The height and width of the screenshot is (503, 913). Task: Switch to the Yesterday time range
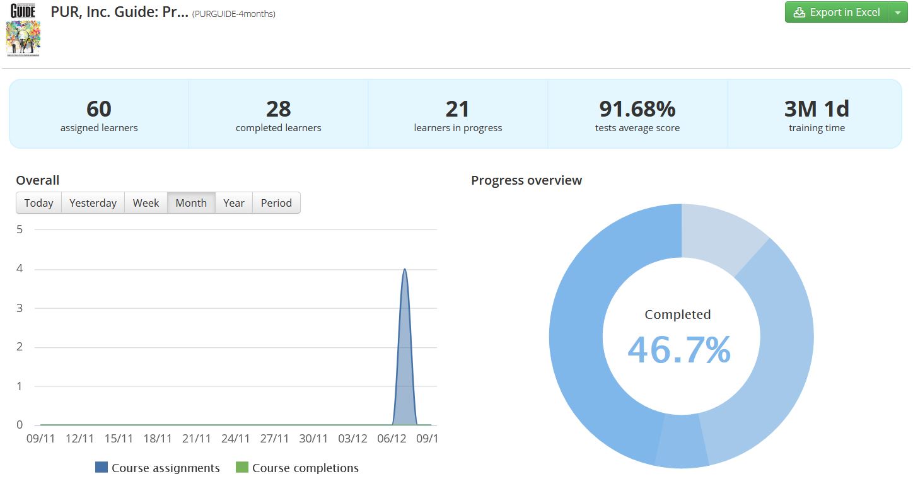(93, 203)
